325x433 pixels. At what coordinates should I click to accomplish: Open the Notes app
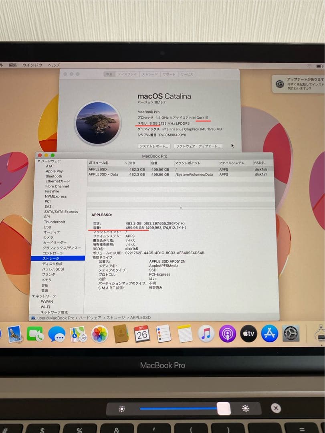click(184, 334)
